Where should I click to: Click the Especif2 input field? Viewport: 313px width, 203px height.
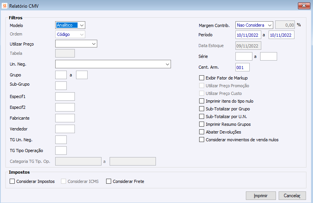coord(65,107)
